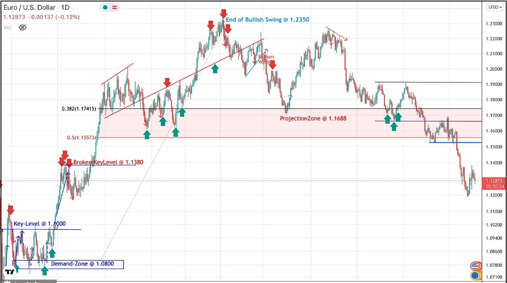Click the pink wave data indicator

coord(114,8)
